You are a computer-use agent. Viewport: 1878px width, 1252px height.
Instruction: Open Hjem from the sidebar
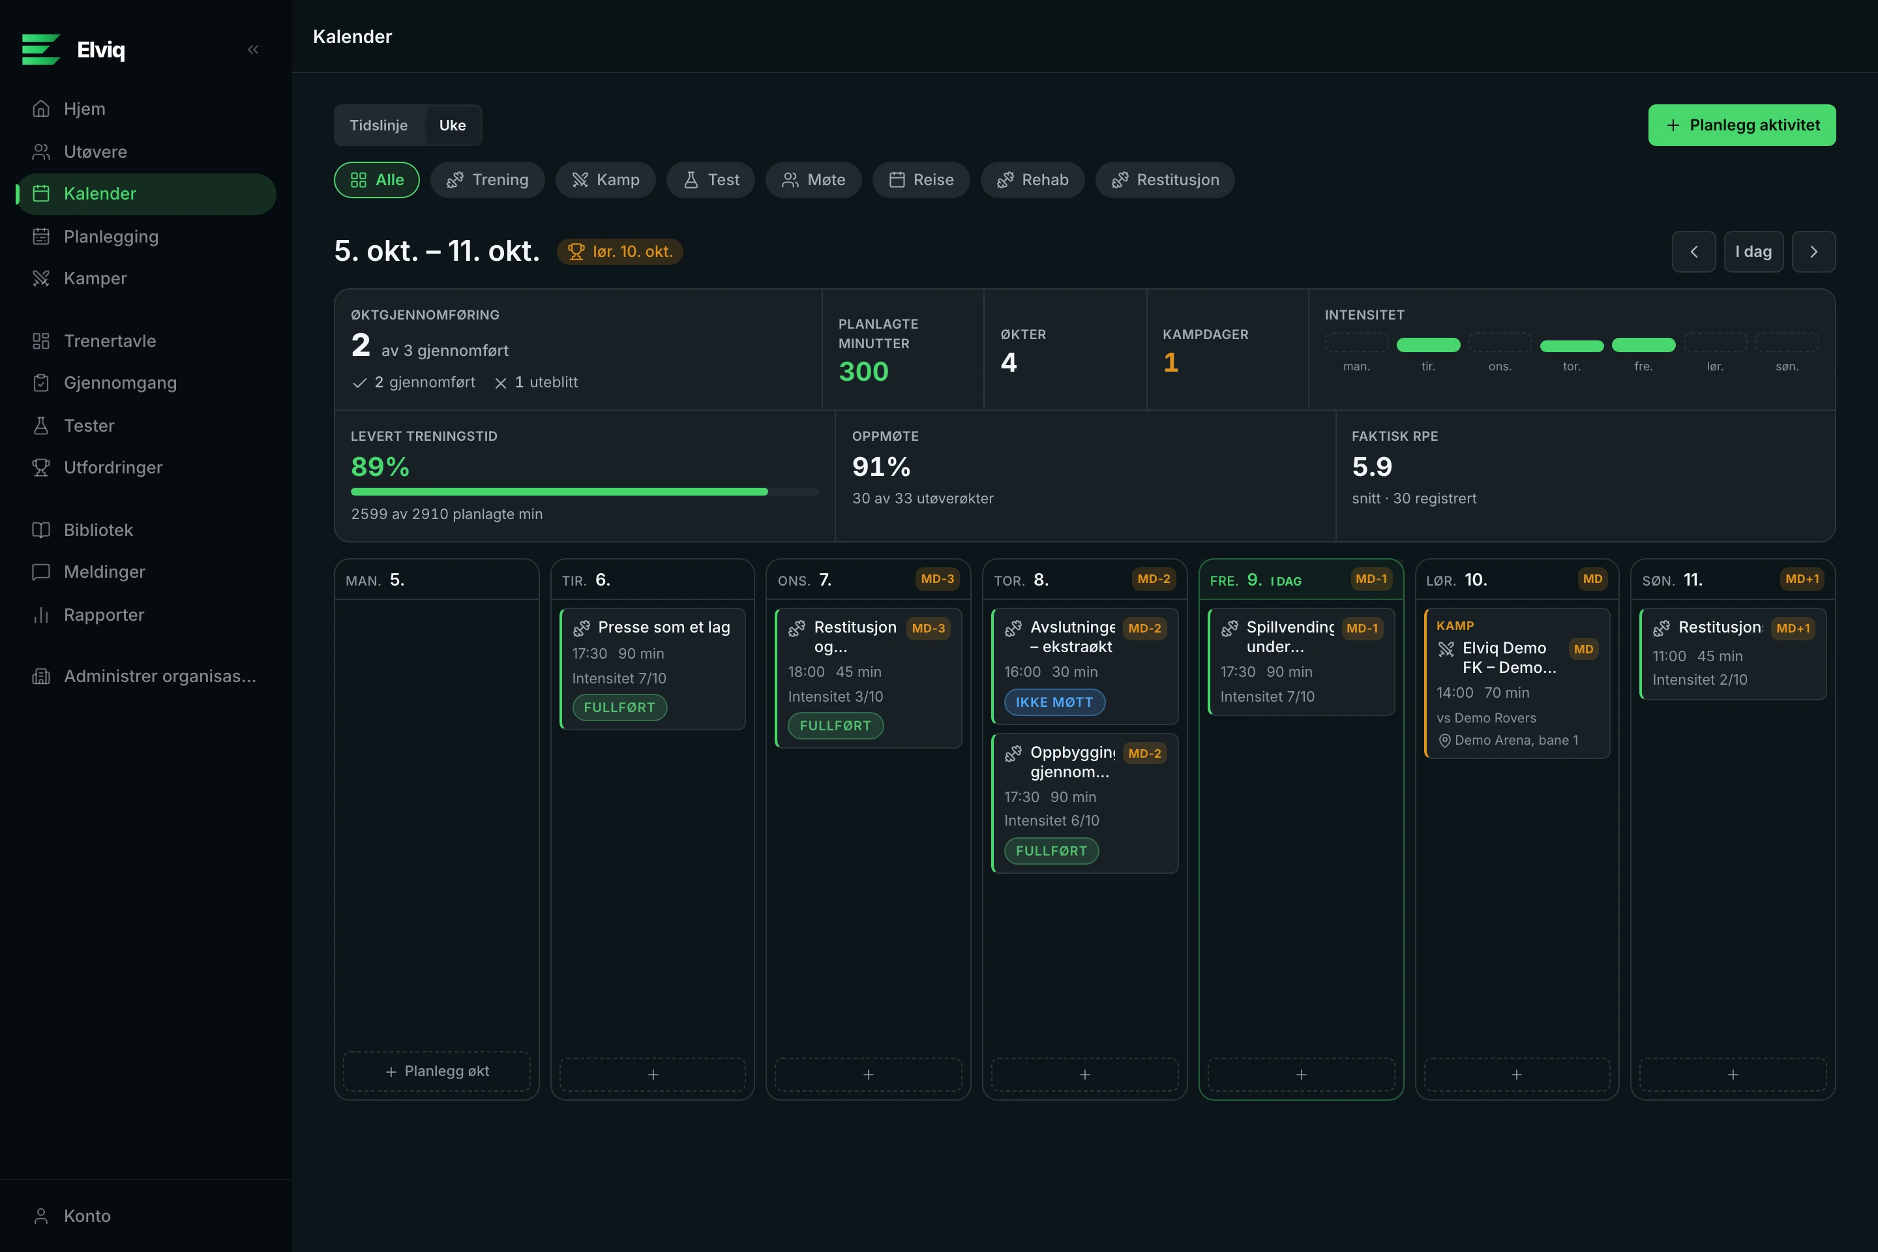tap(146, 109)
